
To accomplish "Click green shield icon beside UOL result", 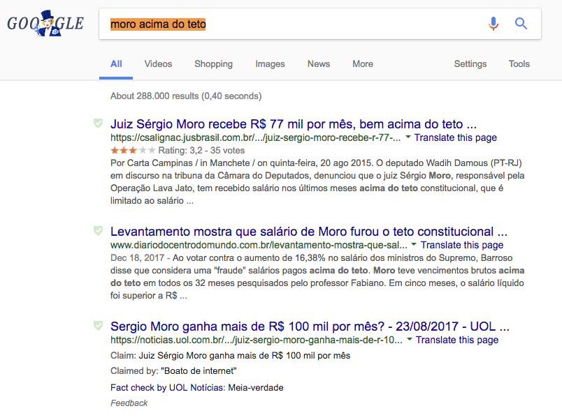I will pos(99,325).
